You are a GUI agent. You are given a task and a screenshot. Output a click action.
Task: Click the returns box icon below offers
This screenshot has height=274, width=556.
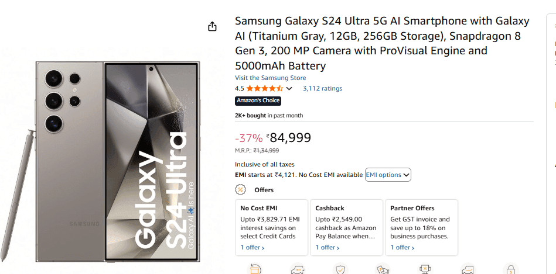coord(255,269)
